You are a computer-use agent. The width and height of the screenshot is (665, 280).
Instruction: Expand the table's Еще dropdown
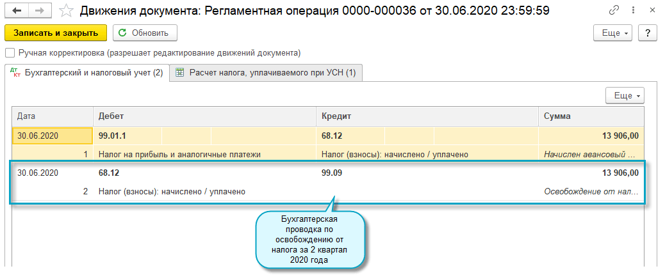[x=625, y=95]
